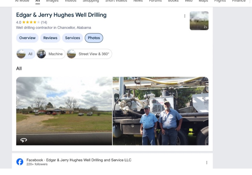This screenshot has width=252, height=175.
Task: Switch to the Shopping search tab
Action: tap(91, 1)
